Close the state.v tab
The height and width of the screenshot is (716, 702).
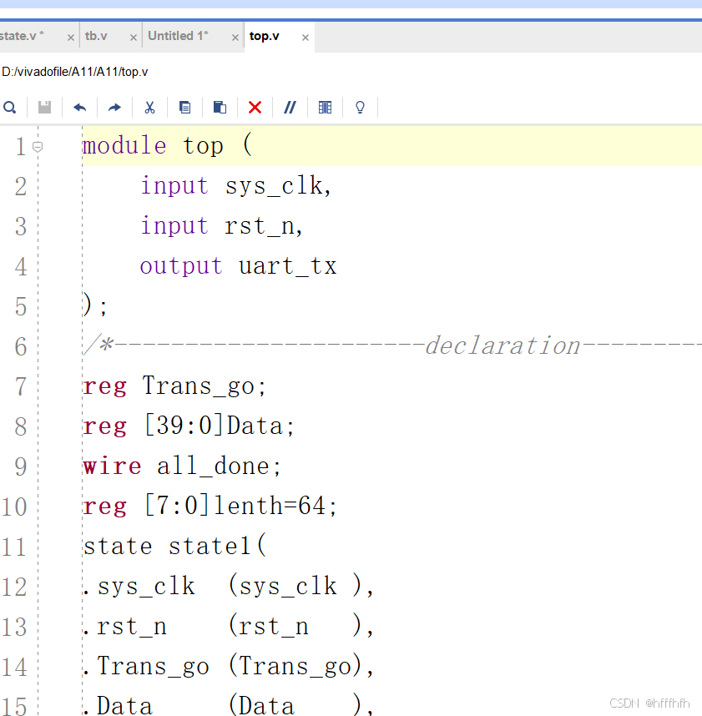tap(71, 38)
